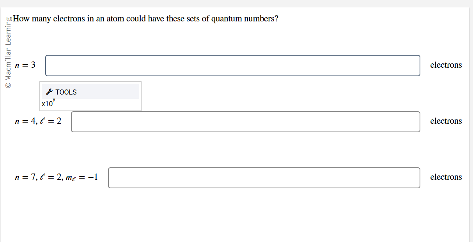Viewport: 473px width, 242px height.
Task: Click the electrons label beside the middle answer box
Action: click(446, 121)
